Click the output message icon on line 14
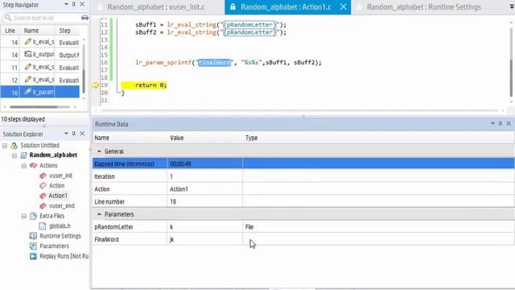The image size is (515, 290). [28, 54]
